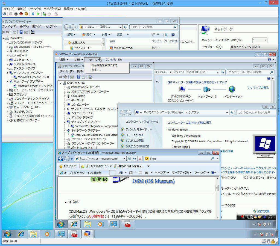Click scan for hardware changes in outer Device Manager
Image resolution: width=280 pixels, height=246 pixels.
point(33,32)
